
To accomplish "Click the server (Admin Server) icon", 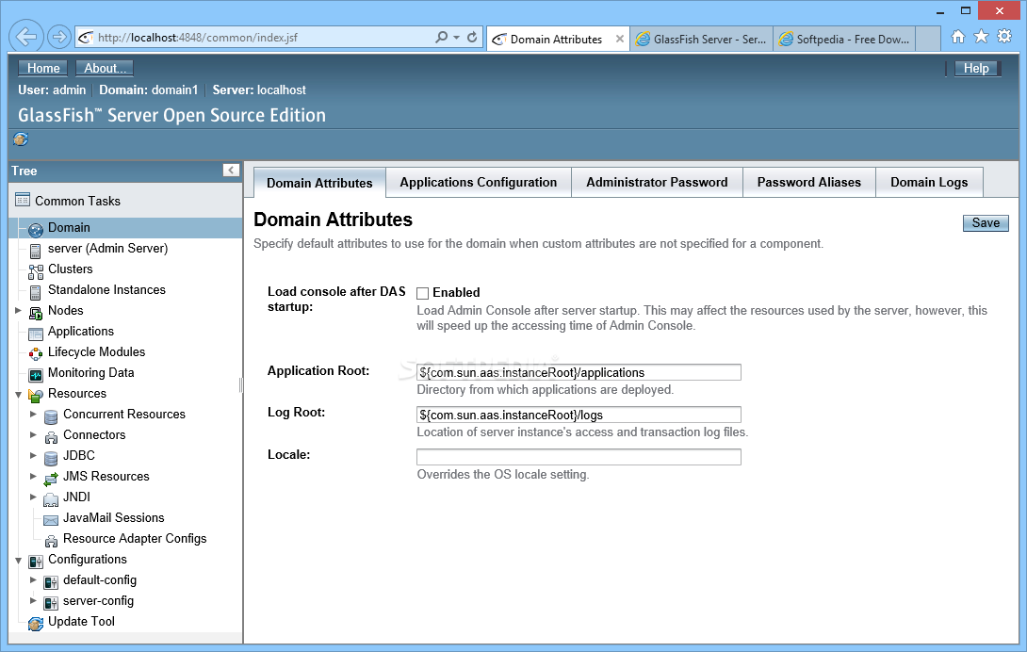I will [36, 251].
